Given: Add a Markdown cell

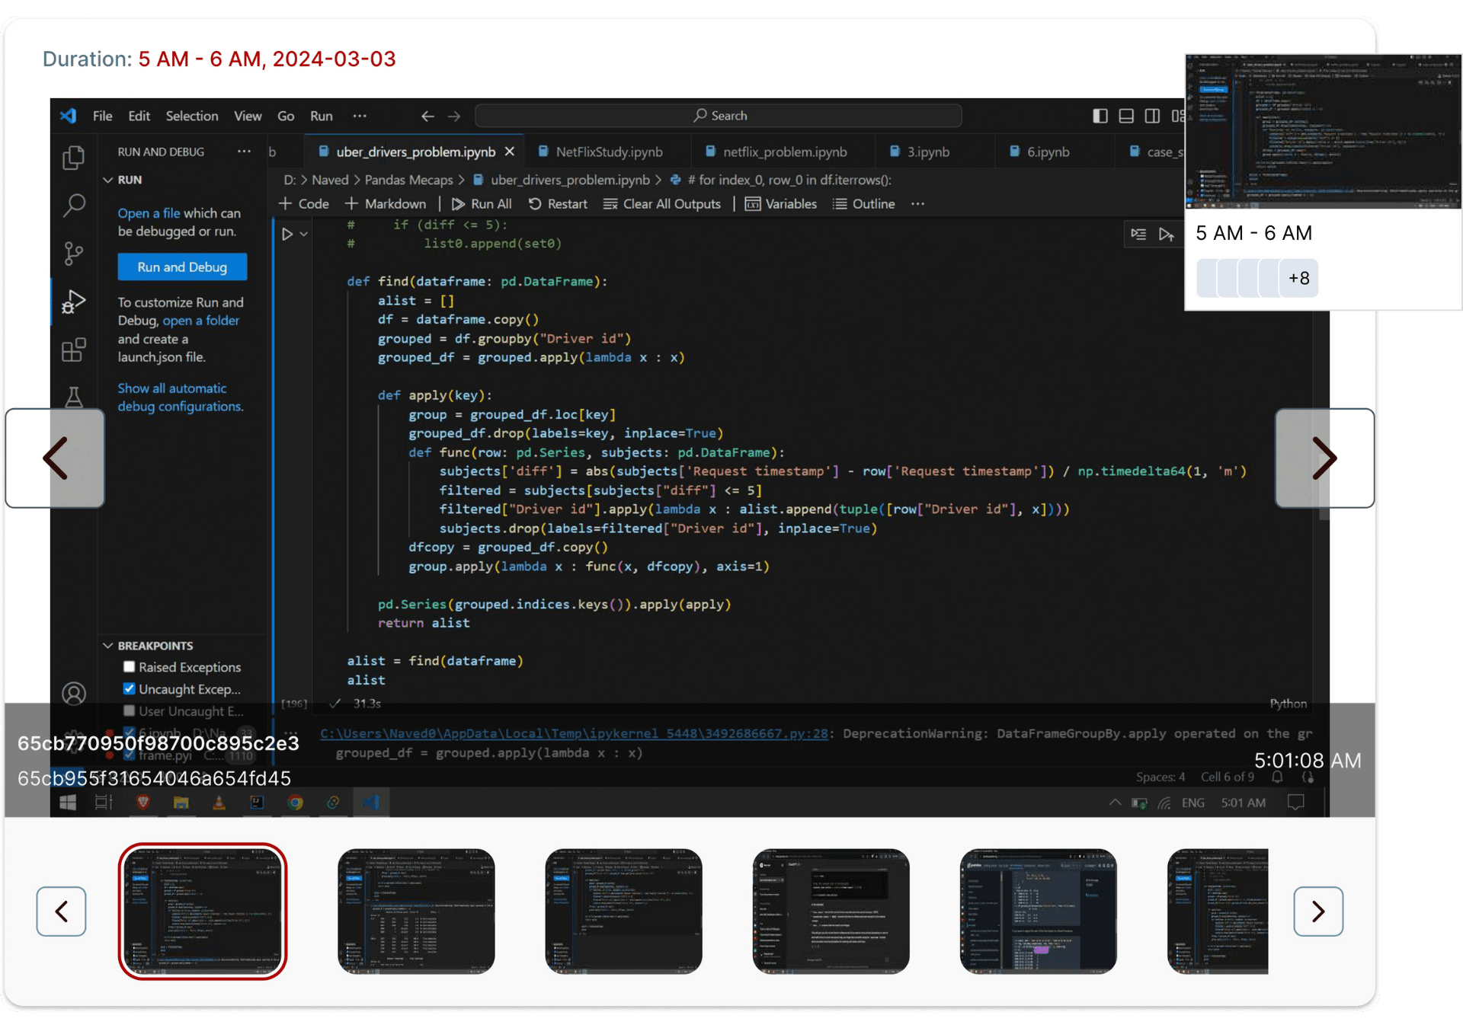Looking at the screenshot, I should point(386,204).
